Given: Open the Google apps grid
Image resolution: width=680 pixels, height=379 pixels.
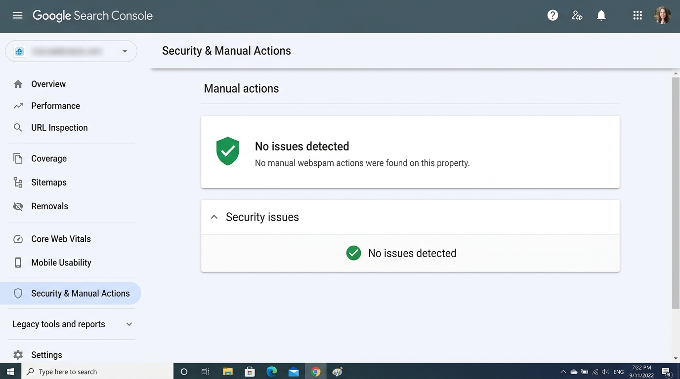Looking at the screenshot, I should click(637, 15).
